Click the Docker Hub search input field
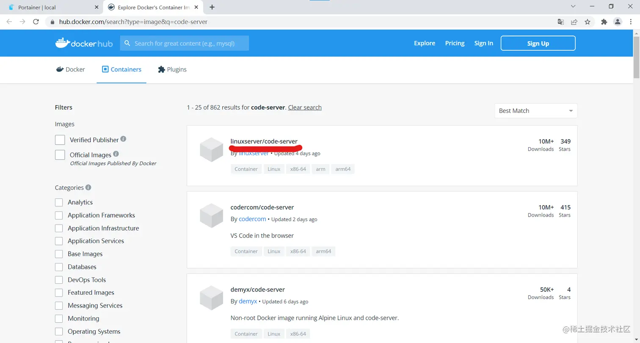 pos(185,43)
